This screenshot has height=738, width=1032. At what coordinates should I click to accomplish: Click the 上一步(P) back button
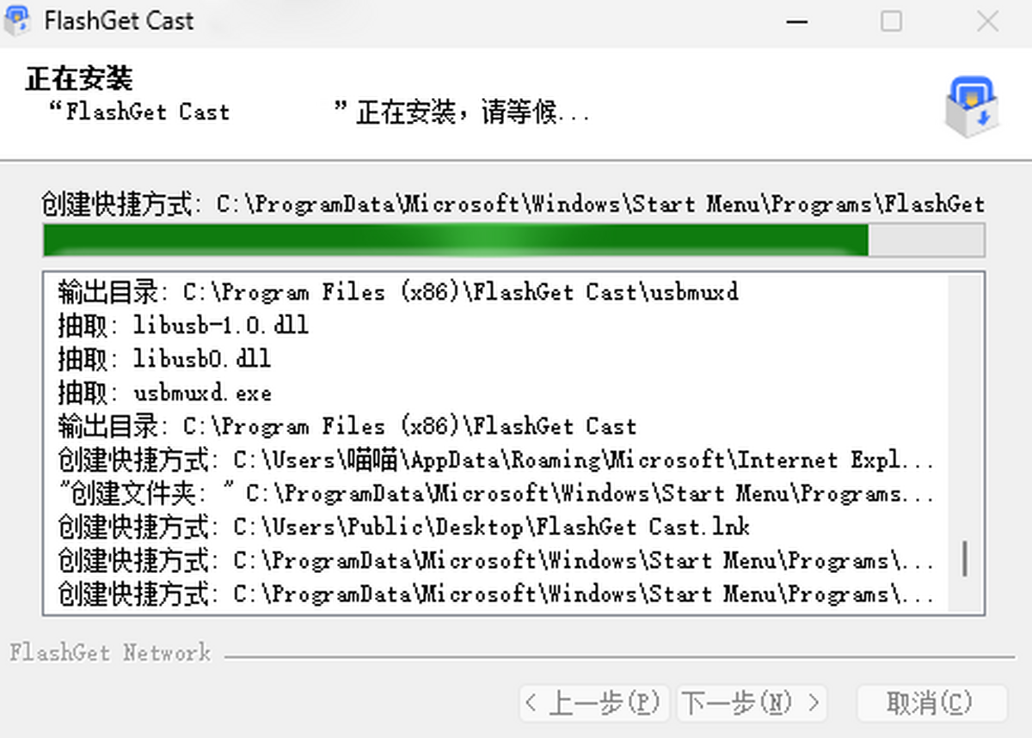click(x=594, y=704)
